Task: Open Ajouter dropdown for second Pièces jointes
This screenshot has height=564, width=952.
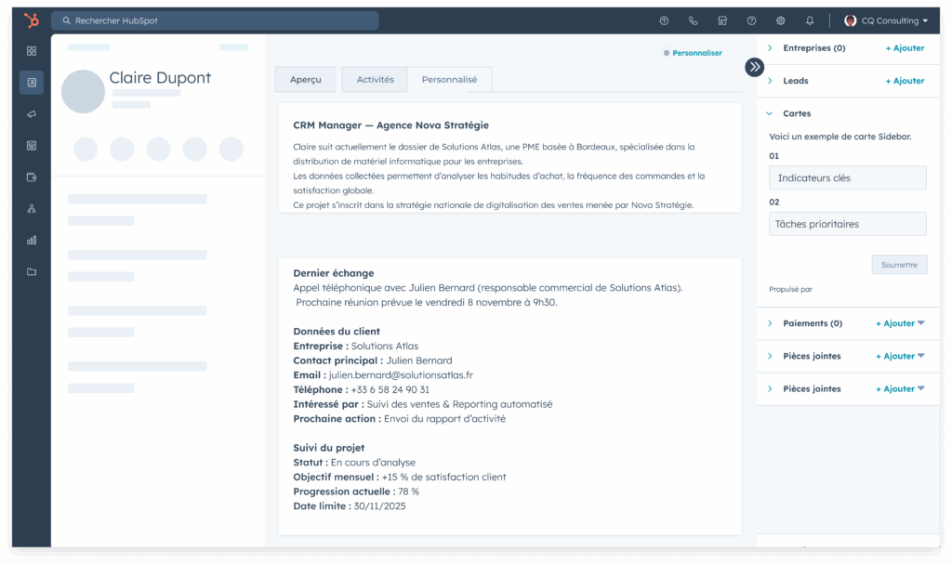Action: point(900,389)
